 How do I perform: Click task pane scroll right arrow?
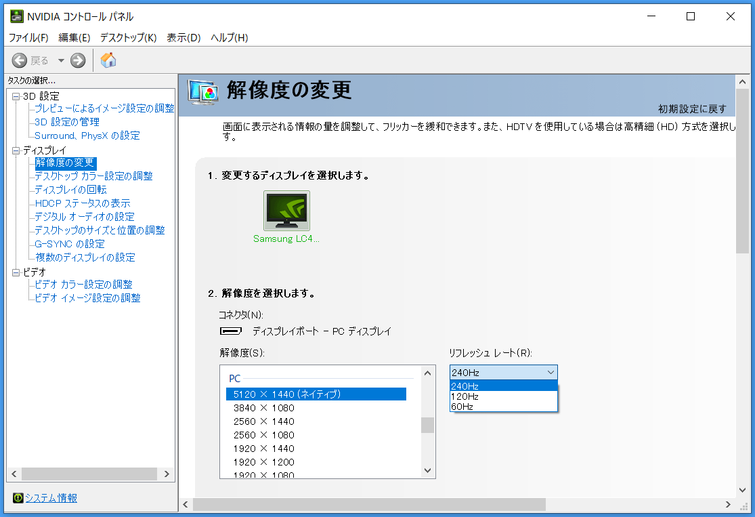point(167,474)
